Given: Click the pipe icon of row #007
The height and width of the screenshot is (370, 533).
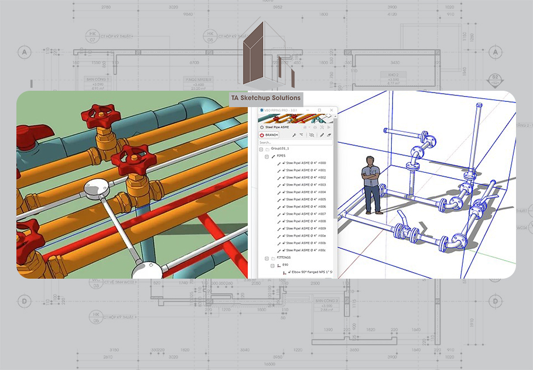Looking at the screenshot, I should (279, 214).
